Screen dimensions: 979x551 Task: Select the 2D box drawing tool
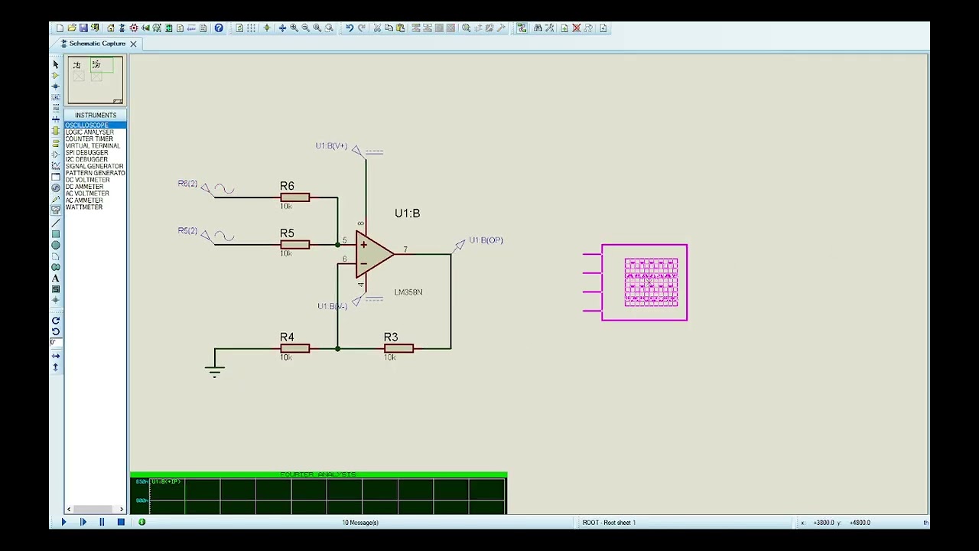tap(55, 234)
